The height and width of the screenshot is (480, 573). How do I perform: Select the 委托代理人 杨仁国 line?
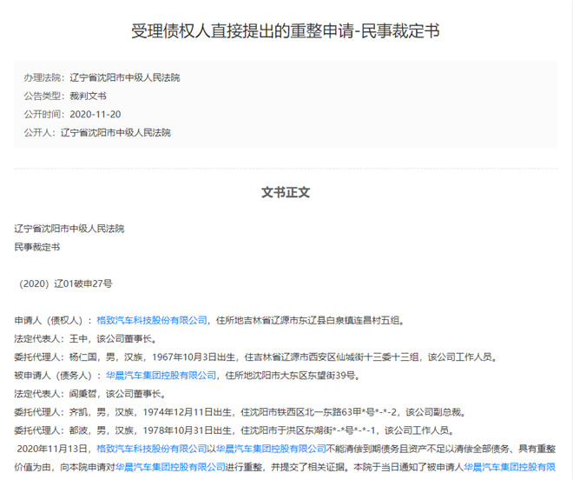pyautogui.click(x=256, y=357)
